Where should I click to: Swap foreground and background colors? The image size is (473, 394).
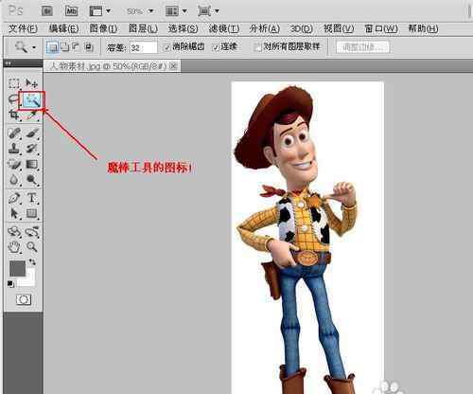(x=32, y=261)
